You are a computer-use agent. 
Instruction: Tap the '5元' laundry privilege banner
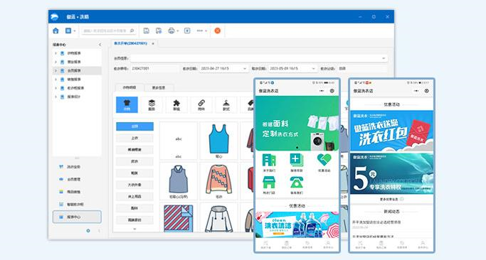[391, 173]
